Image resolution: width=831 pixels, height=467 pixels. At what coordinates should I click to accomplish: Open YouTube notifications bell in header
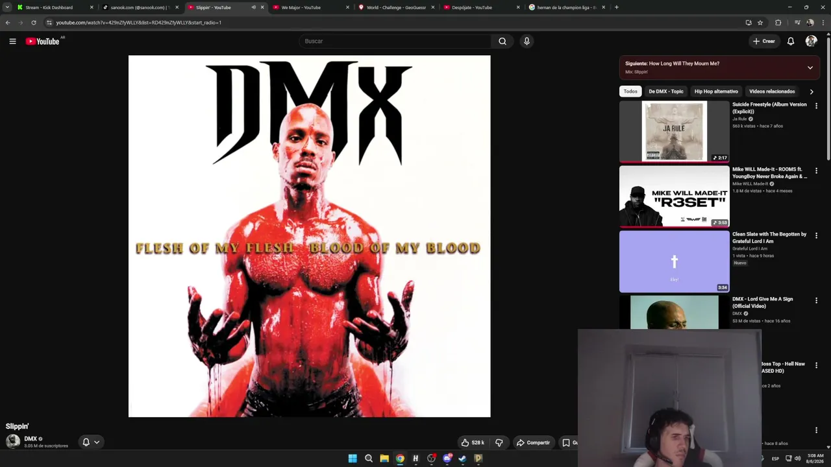[x=791, y=41]
